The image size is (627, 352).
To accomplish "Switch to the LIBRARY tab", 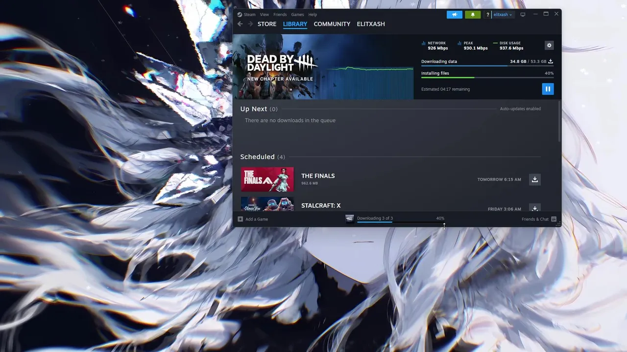I will 295,24.
